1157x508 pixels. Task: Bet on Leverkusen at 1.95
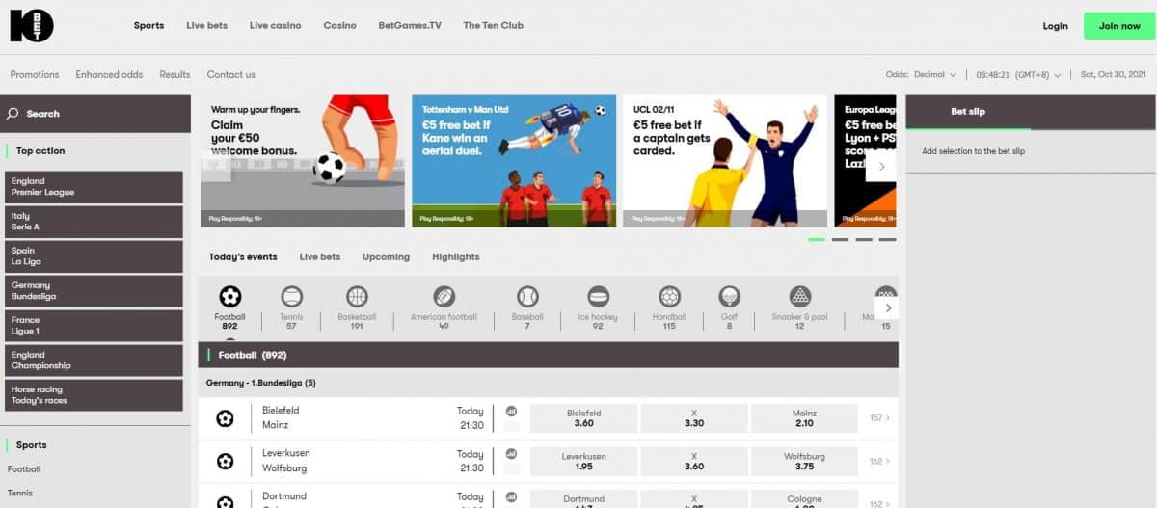583,462
